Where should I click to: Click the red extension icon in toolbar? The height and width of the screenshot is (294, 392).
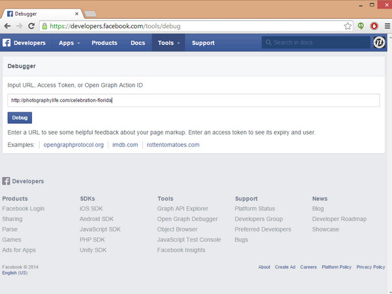click(373, 26)
